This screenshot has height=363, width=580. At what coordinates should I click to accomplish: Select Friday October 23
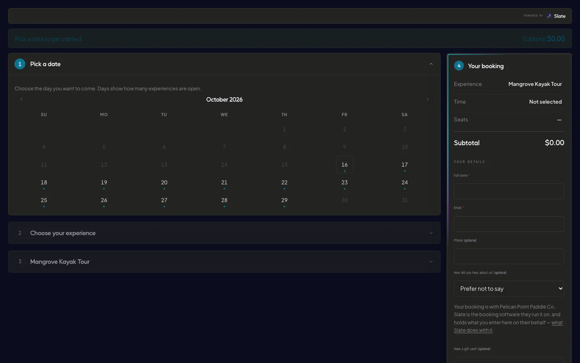(345, 182)
